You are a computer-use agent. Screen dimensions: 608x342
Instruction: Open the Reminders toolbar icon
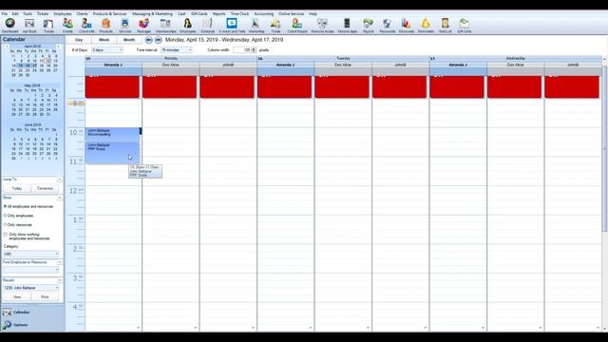click(x=426, y=26)
